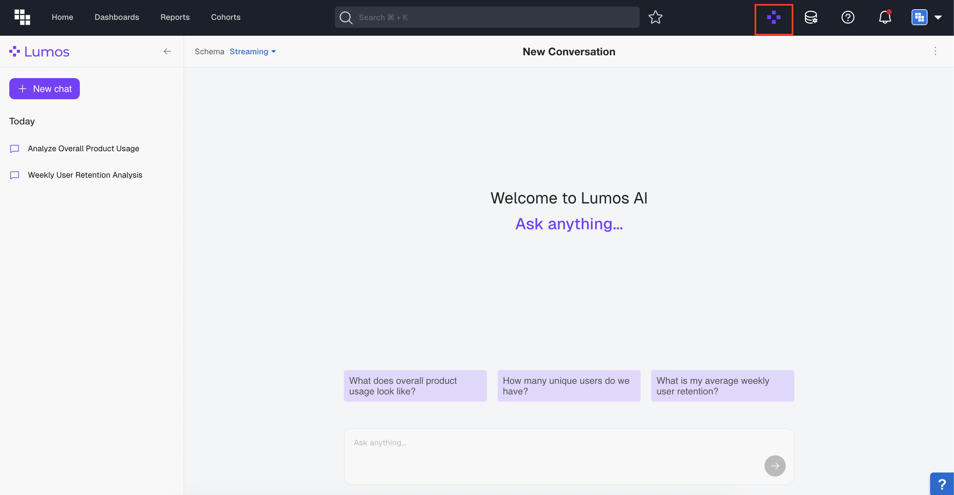Viewport: 954px width, 495px height.
Task: Open the Dashboards menu
Action: coord(117,18)
